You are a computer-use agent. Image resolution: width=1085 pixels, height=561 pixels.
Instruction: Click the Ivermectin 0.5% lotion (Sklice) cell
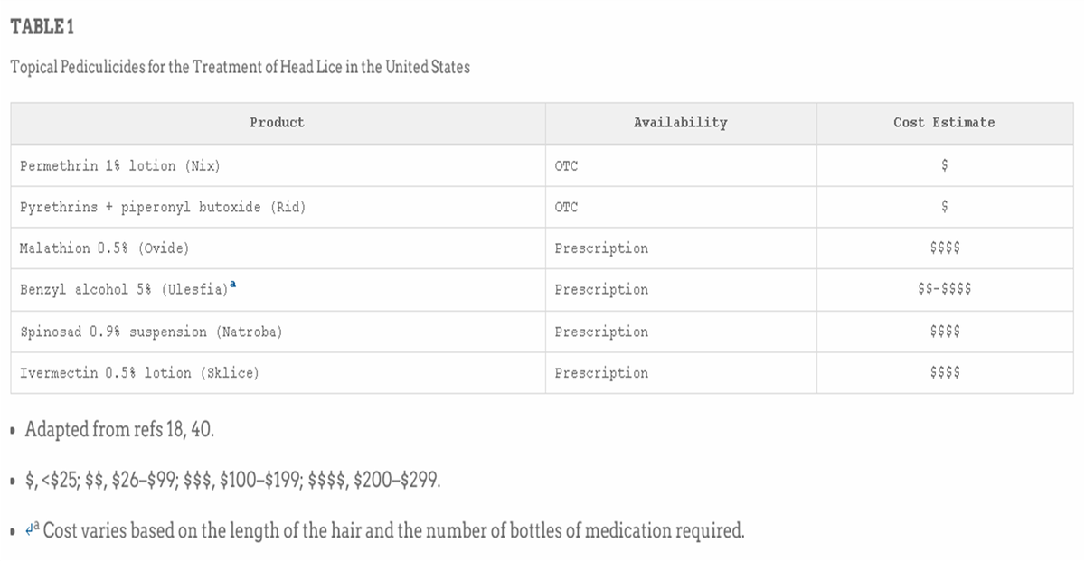pos(278,373)
